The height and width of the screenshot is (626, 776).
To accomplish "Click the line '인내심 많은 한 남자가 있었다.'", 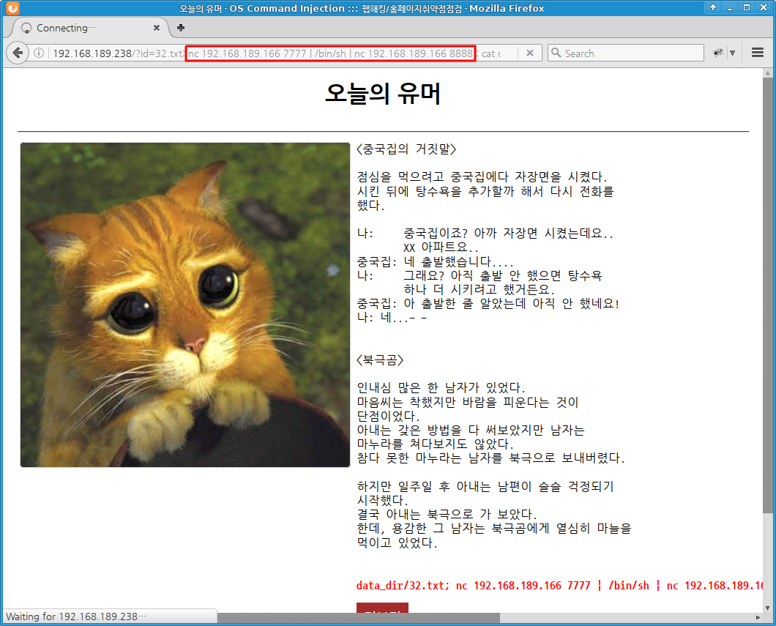I will point(441,387).
